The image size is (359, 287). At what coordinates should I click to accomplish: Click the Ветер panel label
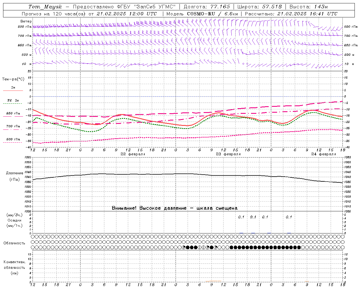[26, 21]
